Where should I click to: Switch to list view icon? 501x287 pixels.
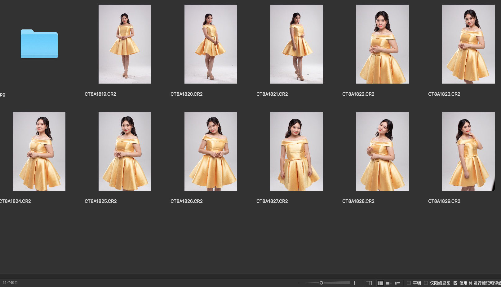point(398,283)
